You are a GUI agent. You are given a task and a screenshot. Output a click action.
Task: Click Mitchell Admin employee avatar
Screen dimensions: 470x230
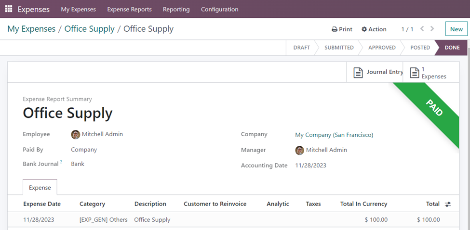click(76, 135)
